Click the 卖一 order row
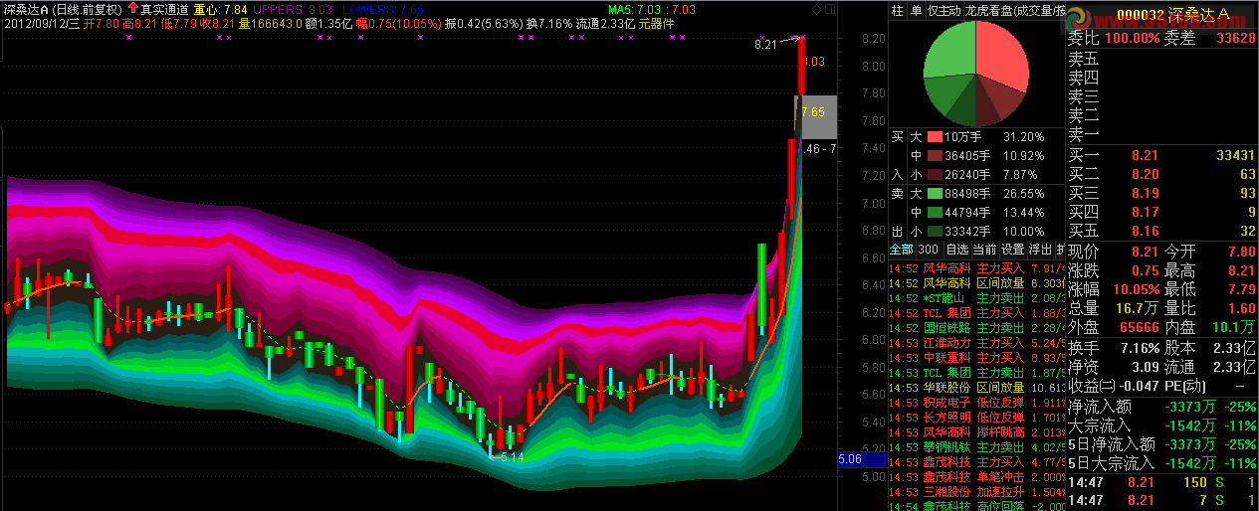Image resolution: width=1259 pixels, height=511 pixels. [1161, 134]
